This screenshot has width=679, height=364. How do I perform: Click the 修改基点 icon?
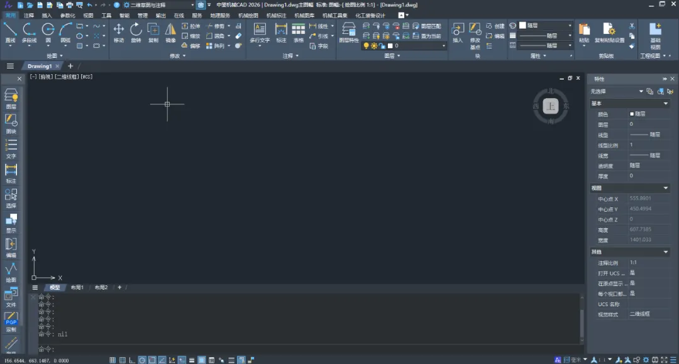[475, 35]
